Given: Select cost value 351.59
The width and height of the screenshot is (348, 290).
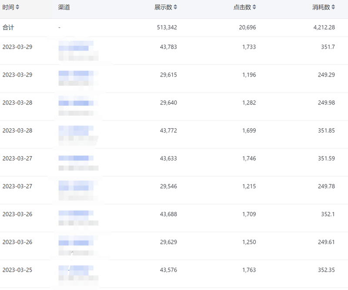Looking at the screenshot, I should pos(326,158).
